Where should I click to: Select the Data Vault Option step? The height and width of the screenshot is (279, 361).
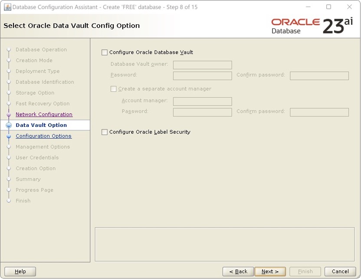41,125
